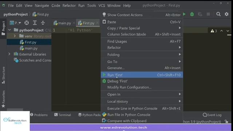
Task: Open the File menu
Action: (x=11, y=5)
